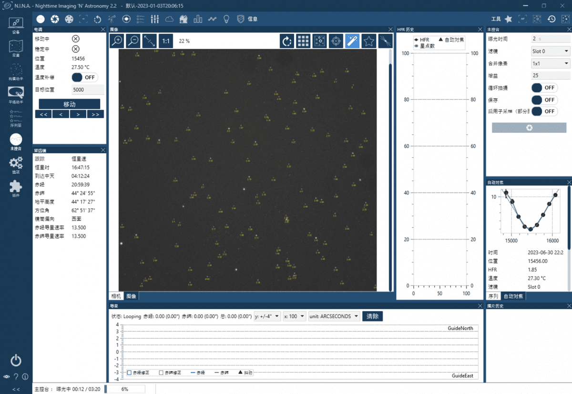Screen dimensions: 572x394
Task: Expand the unit ARCSECONDS dropdown
Action: click(x=334, y=316)
